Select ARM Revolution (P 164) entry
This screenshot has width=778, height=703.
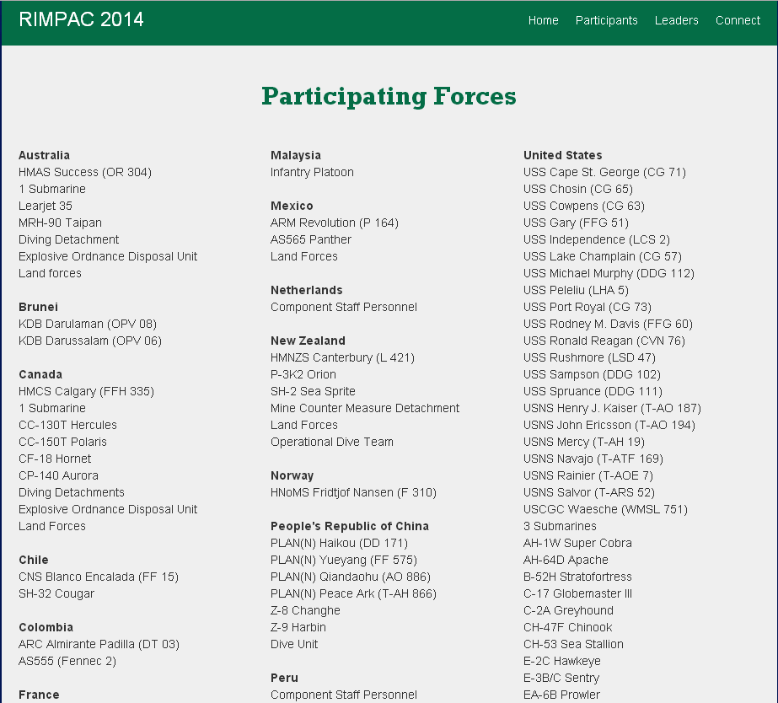tap(334, 223)
